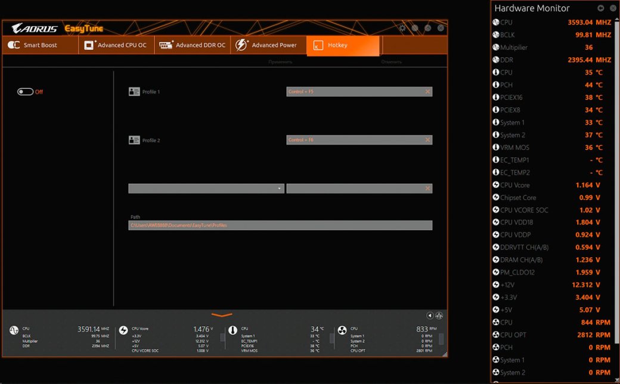Click the lightning voltage icon in bottom panel

pos(123,330)
